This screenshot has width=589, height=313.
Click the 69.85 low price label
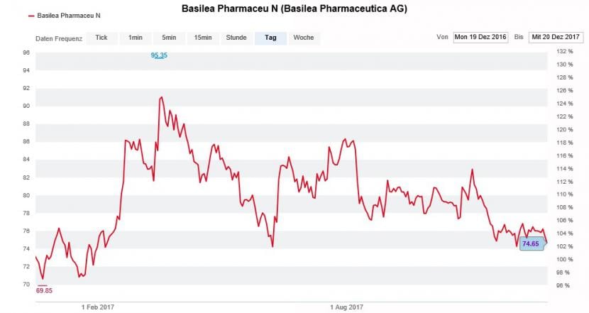44,290
